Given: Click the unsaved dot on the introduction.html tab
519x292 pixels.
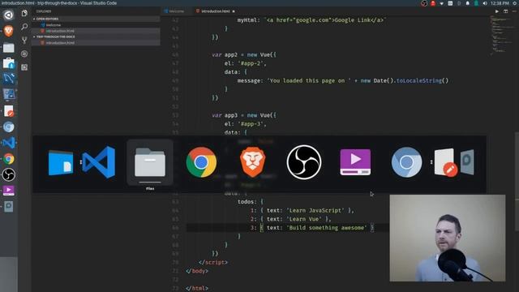Looking at the screenshot, I should click(234, 11).
